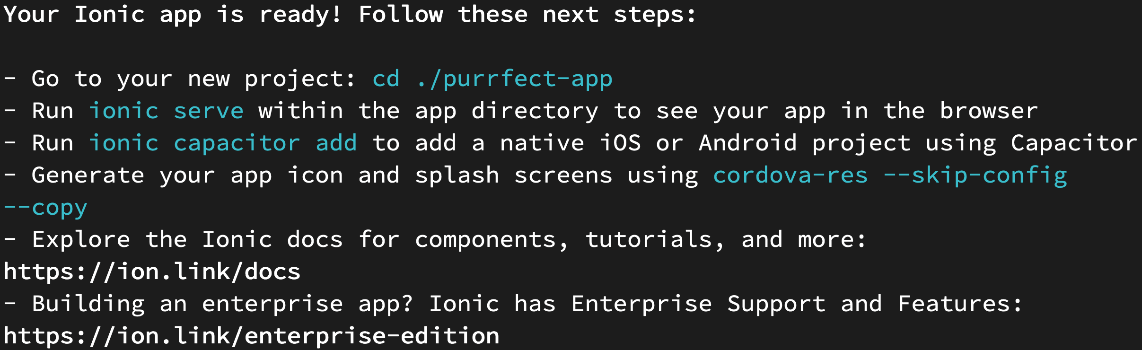Click the 'Enterprise Support and Features:' text

pos(796,304)
